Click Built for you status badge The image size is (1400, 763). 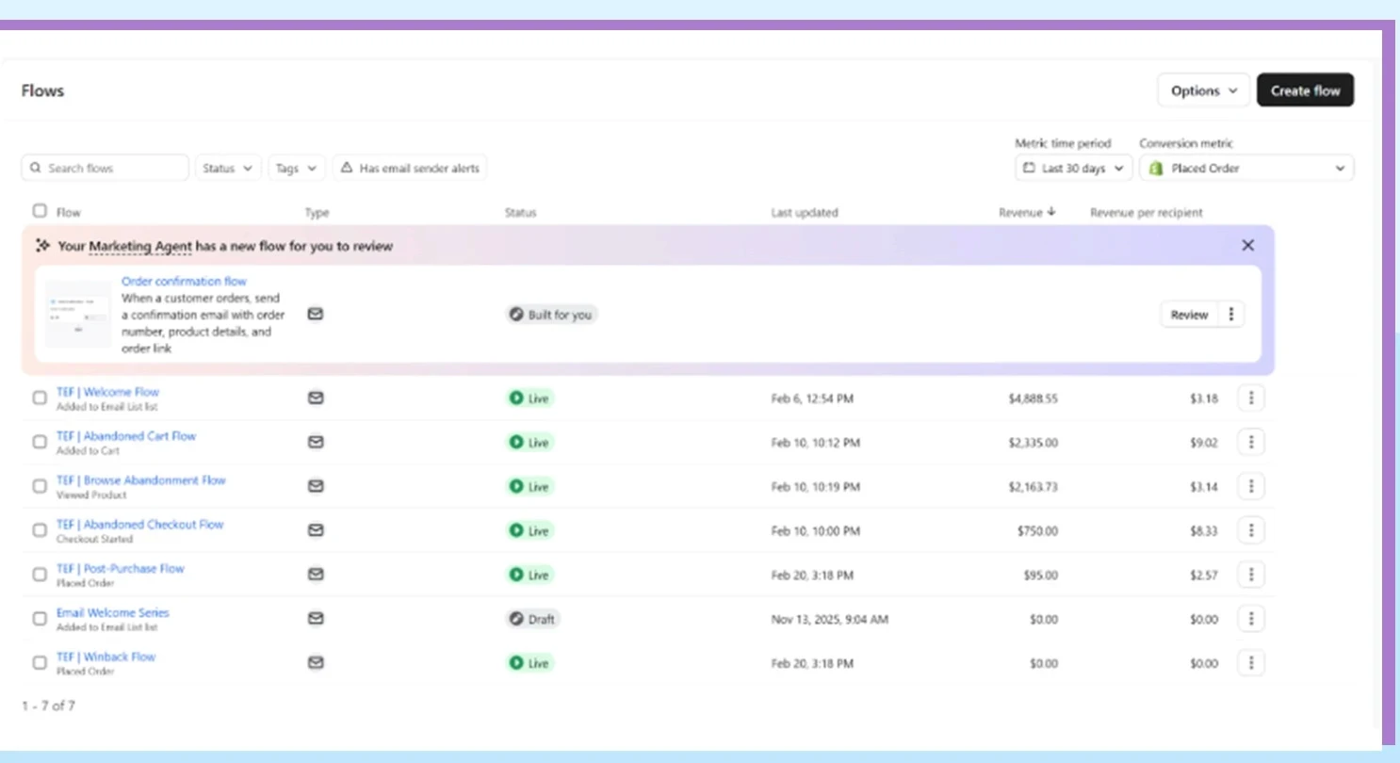pyautogui.click(x=551, y=315)
